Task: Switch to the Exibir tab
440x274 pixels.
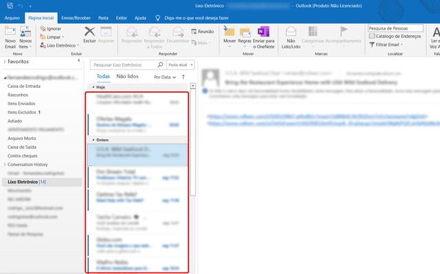Action: [121, 18]
